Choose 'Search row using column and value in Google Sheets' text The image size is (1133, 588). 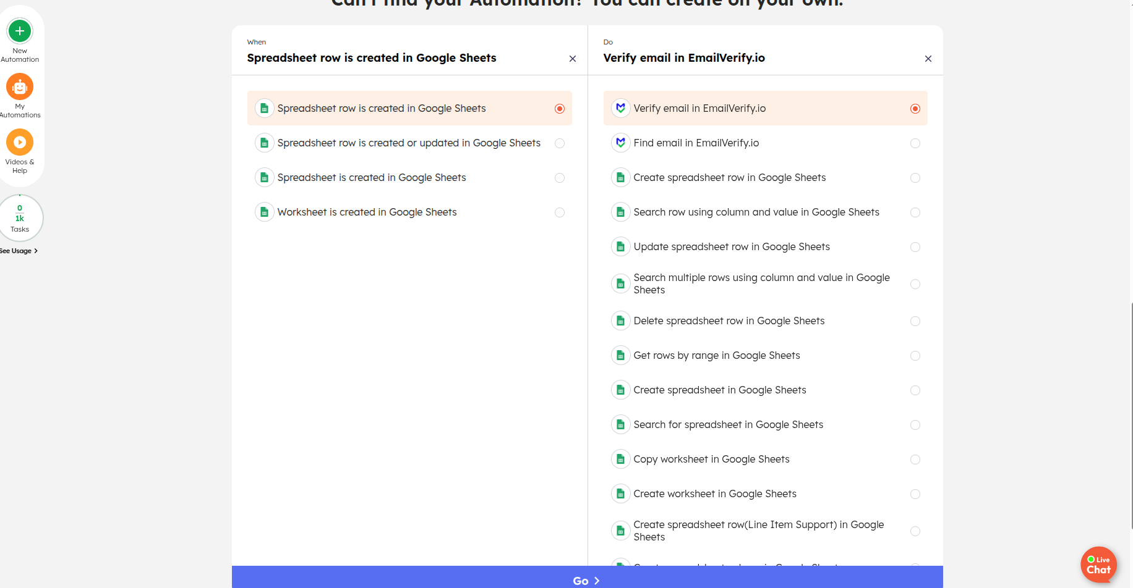coord(756,212)
